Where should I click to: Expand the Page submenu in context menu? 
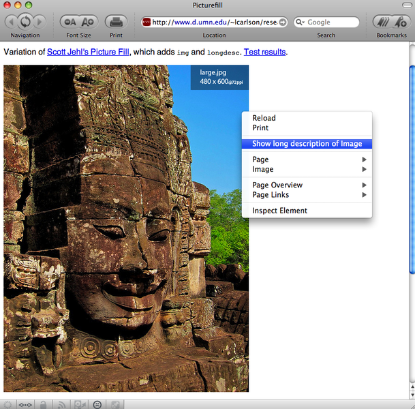tap(307, 160)
